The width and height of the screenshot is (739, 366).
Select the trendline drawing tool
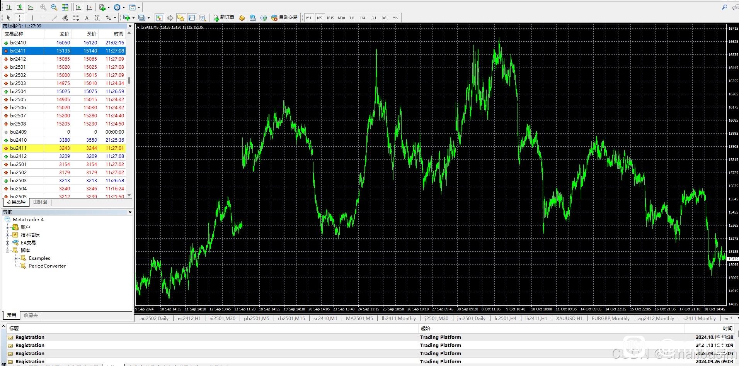coord(54,18)
